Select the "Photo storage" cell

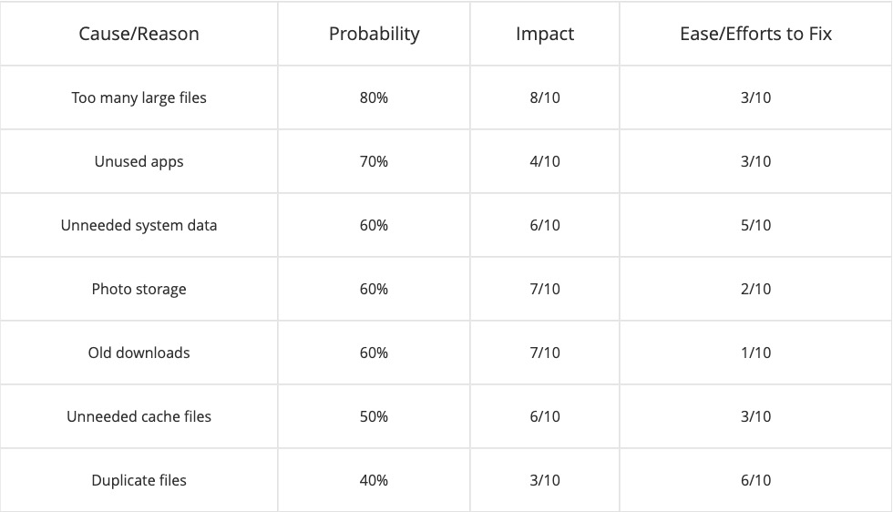(139, 289)
